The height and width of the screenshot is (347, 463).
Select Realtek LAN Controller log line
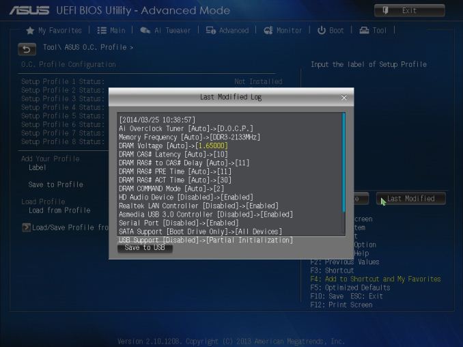coord(199,206)
